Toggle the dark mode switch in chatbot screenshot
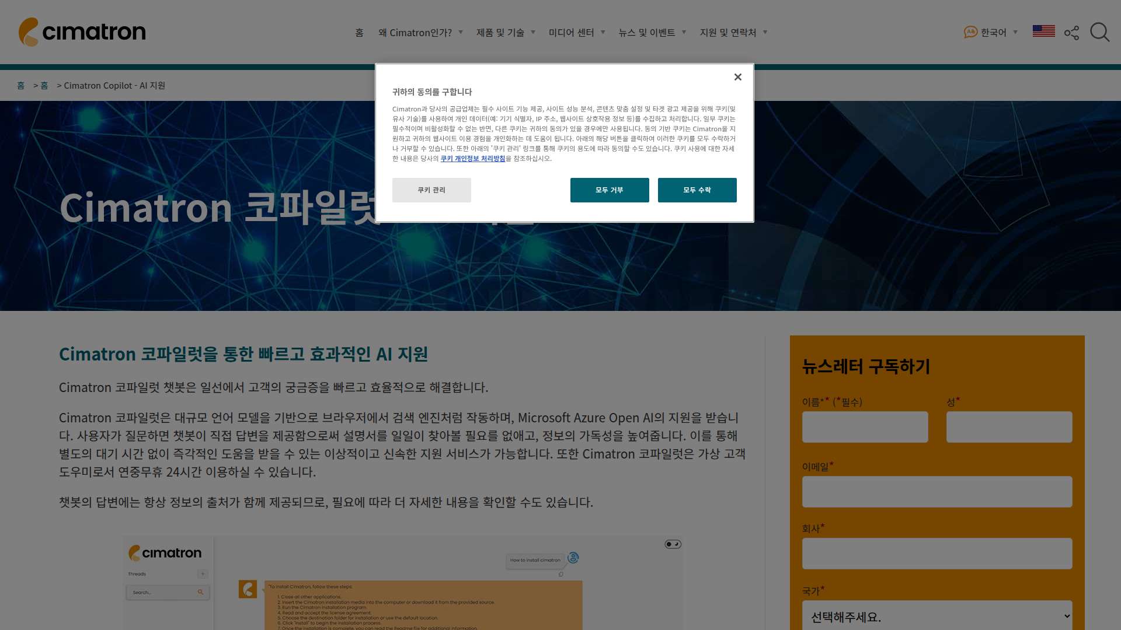The height and width of the screenshot is (630, 1121). 673,544
